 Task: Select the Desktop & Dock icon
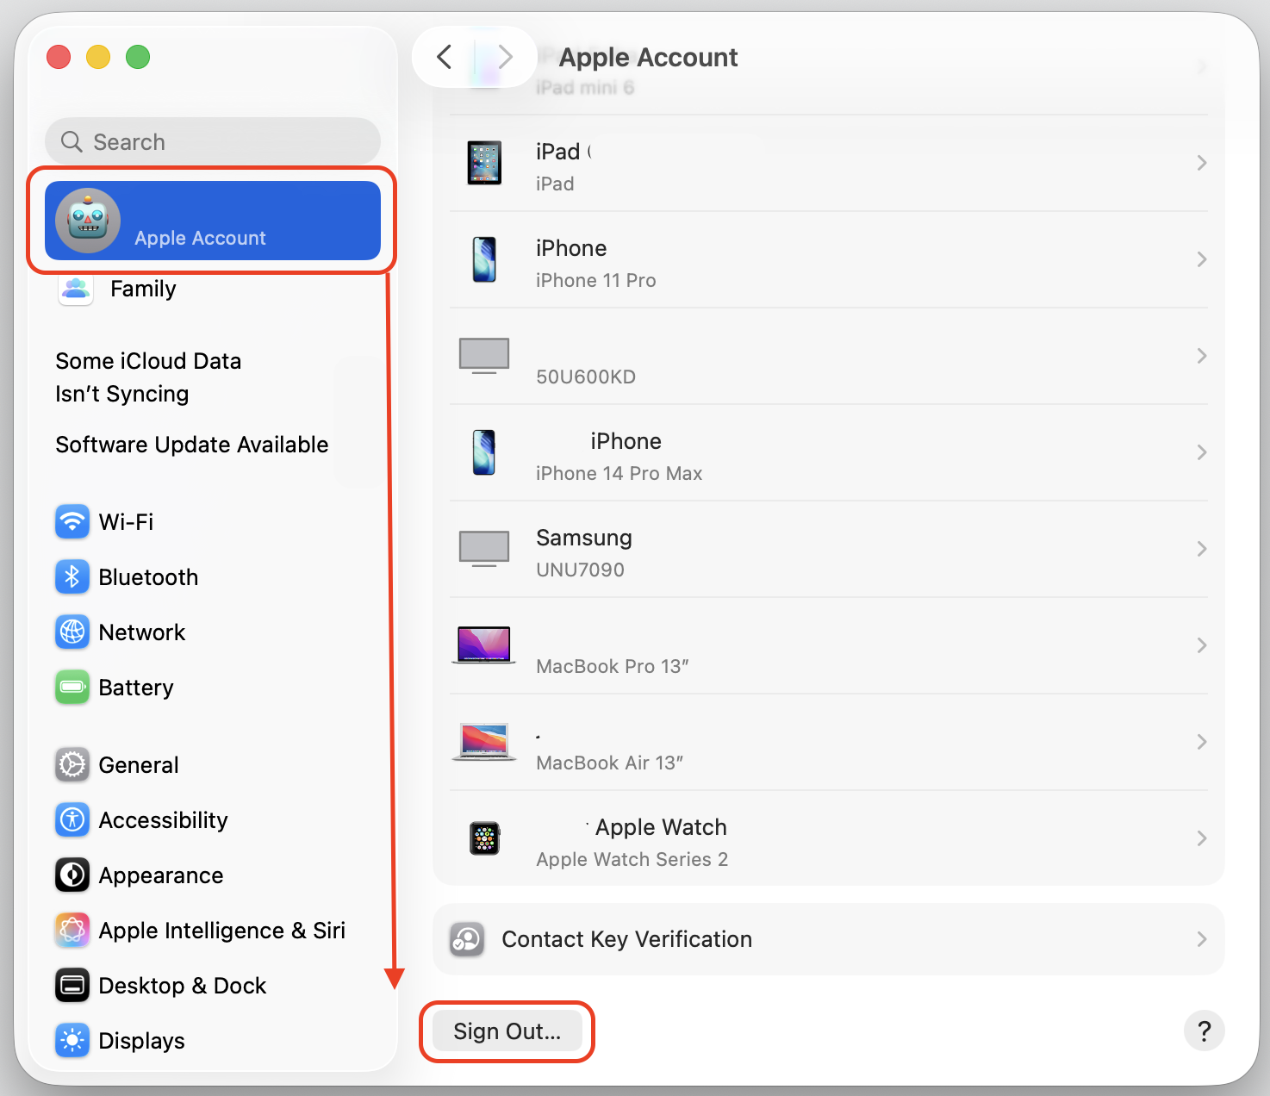click(x=72, y=985)
